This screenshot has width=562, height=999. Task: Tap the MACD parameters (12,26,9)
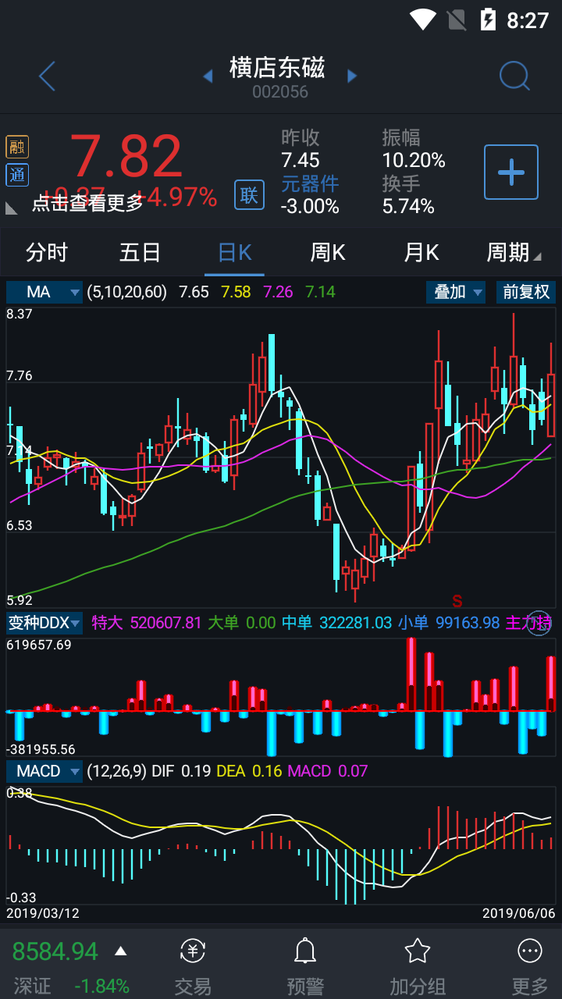point(116,771)
